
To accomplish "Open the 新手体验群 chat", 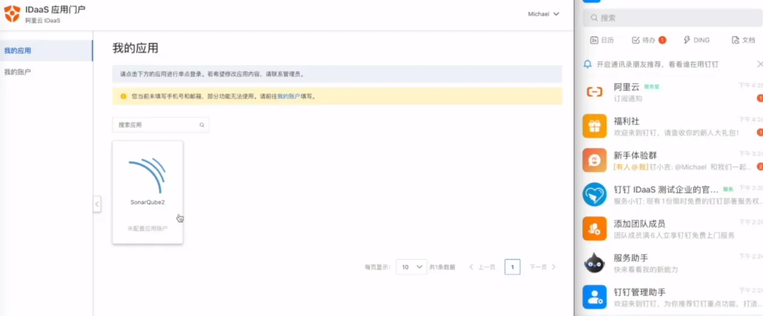I will (x=668, y=160).
